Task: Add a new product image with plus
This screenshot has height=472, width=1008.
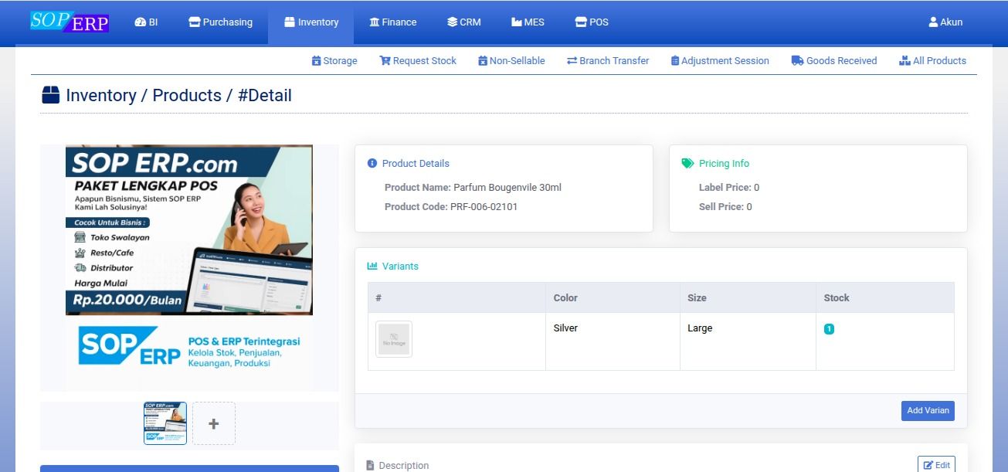Action: tap(214, 423)
